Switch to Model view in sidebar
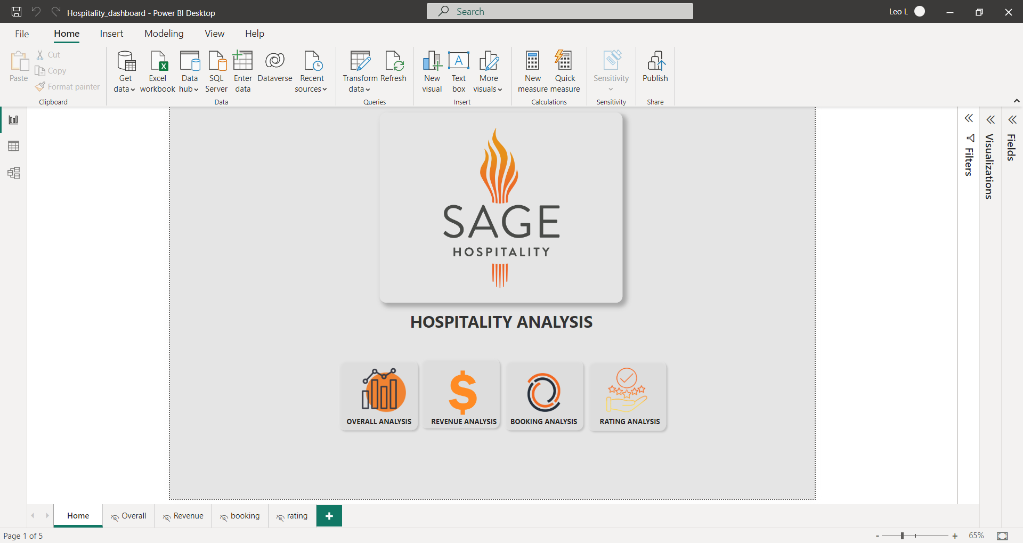Viewport: 1023px width, 543px height. point(13,173)
